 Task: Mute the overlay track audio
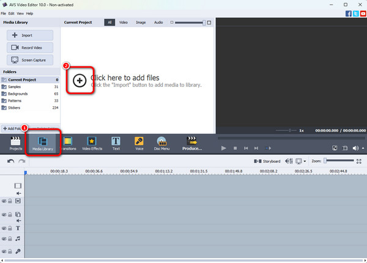tap(19, 221)
